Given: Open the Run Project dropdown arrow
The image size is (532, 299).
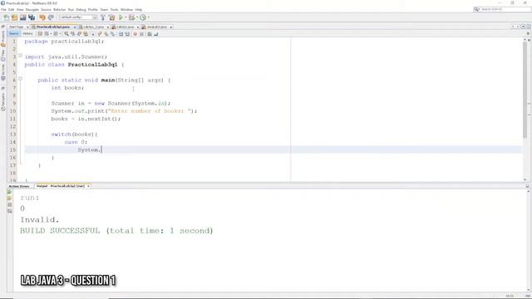Looking at the screenshot, I should (126, 17).
